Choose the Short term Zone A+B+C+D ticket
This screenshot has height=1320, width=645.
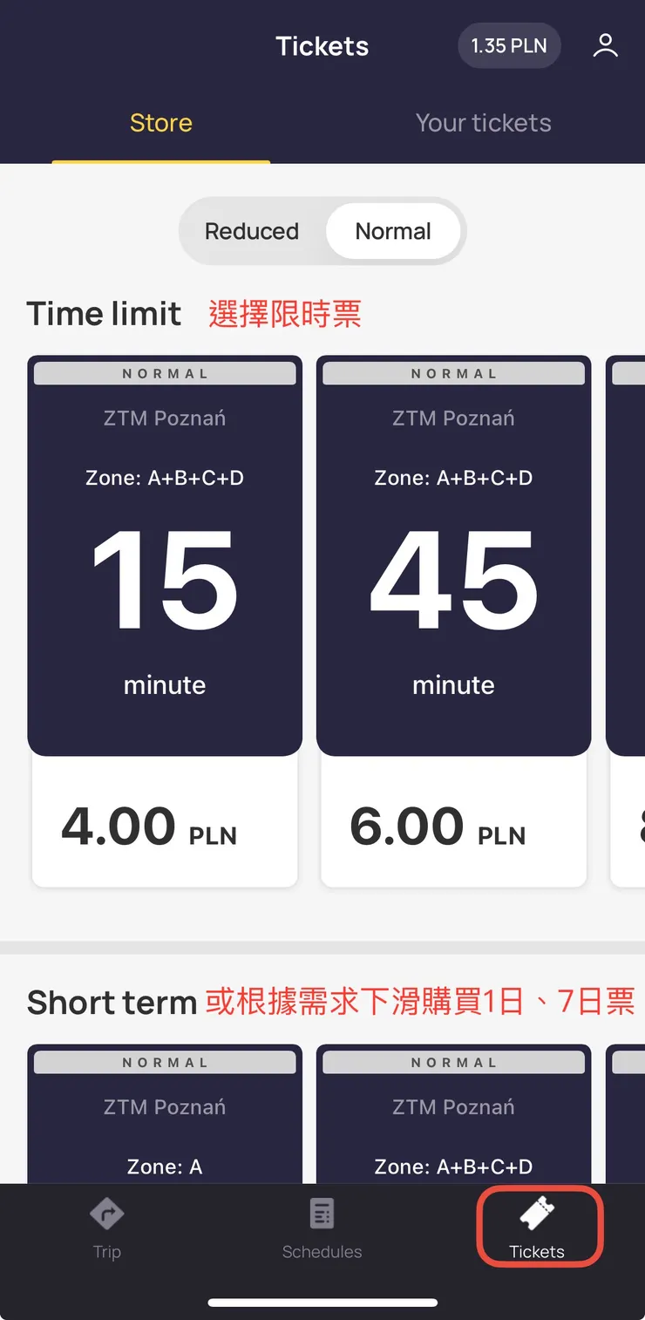coord(453,1125)
